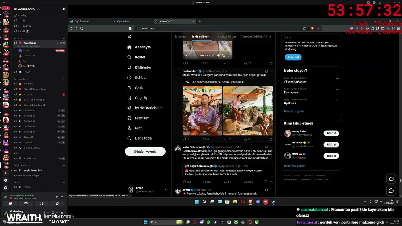Viewport: 402px width, 226px height.
Task: Like the Yağız Sabuncuoğlu post
Action: [x=225, y=182]
